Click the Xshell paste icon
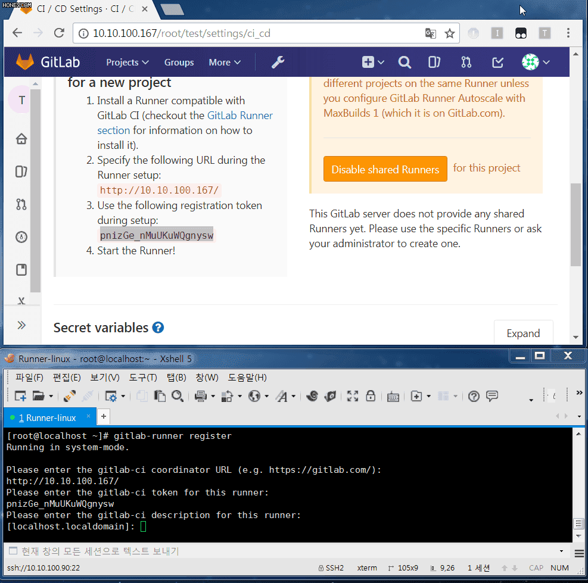This screenshot has width=588, height=583. (160, 396)
